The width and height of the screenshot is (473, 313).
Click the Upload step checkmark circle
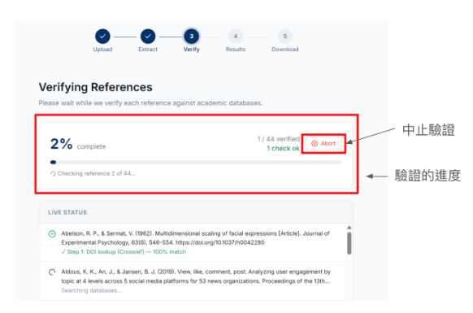102,37
